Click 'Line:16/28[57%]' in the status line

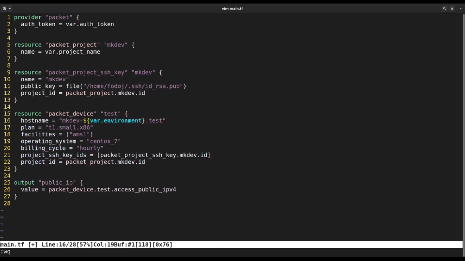click(67, 245)
